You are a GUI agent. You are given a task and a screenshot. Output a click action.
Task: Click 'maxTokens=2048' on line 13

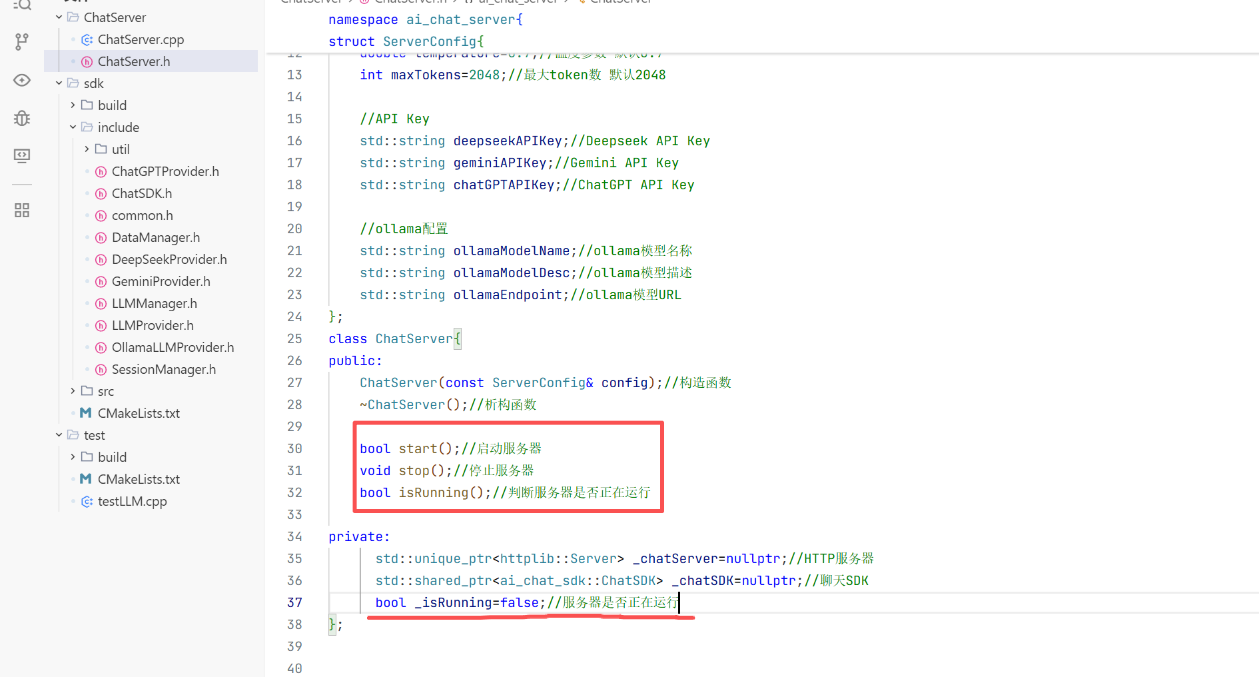click(446, 75)
